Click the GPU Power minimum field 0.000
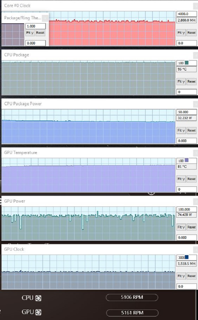The width and height of the screenshot is (198, 320). [x=187, y=238]
